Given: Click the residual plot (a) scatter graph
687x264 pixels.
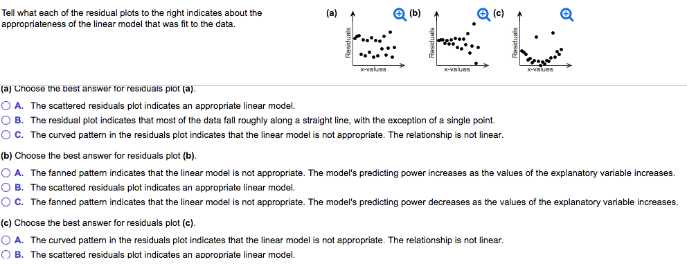Looking at the screenshot, I should tap(375, 43).
